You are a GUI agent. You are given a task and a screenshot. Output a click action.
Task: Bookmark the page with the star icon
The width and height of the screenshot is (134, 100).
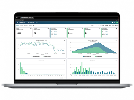(117, 20)
